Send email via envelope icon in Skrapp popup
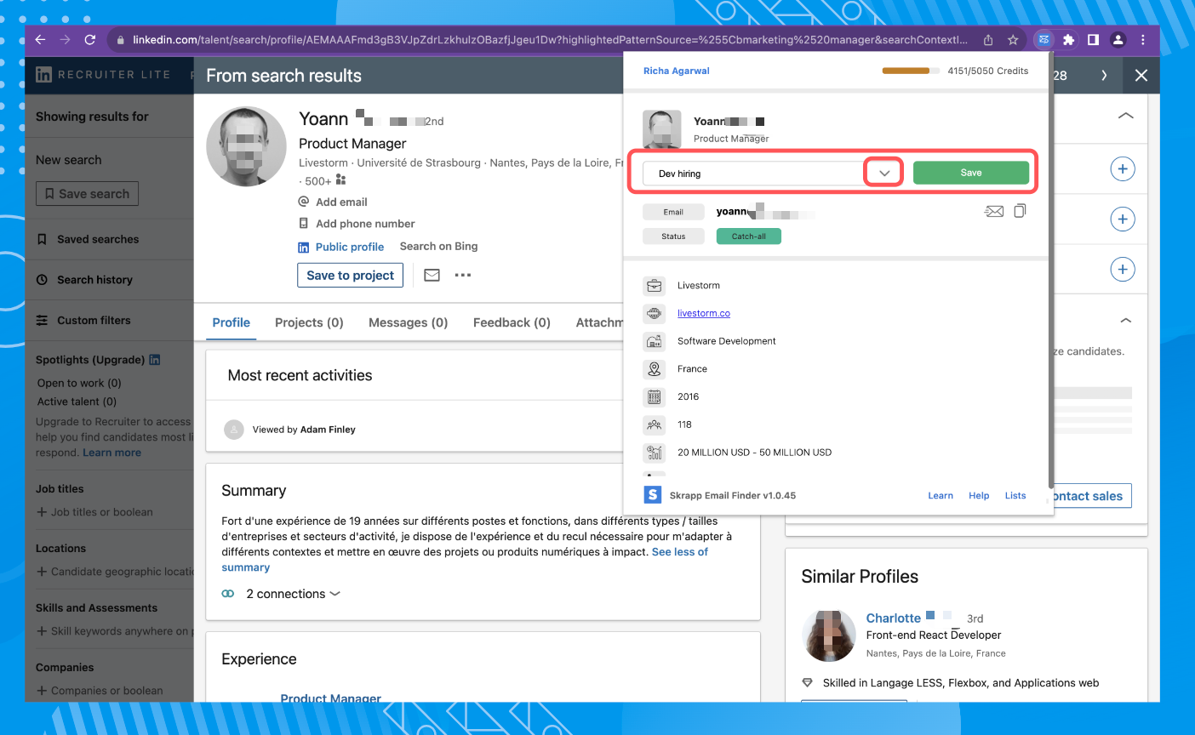Image resolution: width=1195 pixels, height=735 pixels. pyautogui.click(x=994, y=211)
